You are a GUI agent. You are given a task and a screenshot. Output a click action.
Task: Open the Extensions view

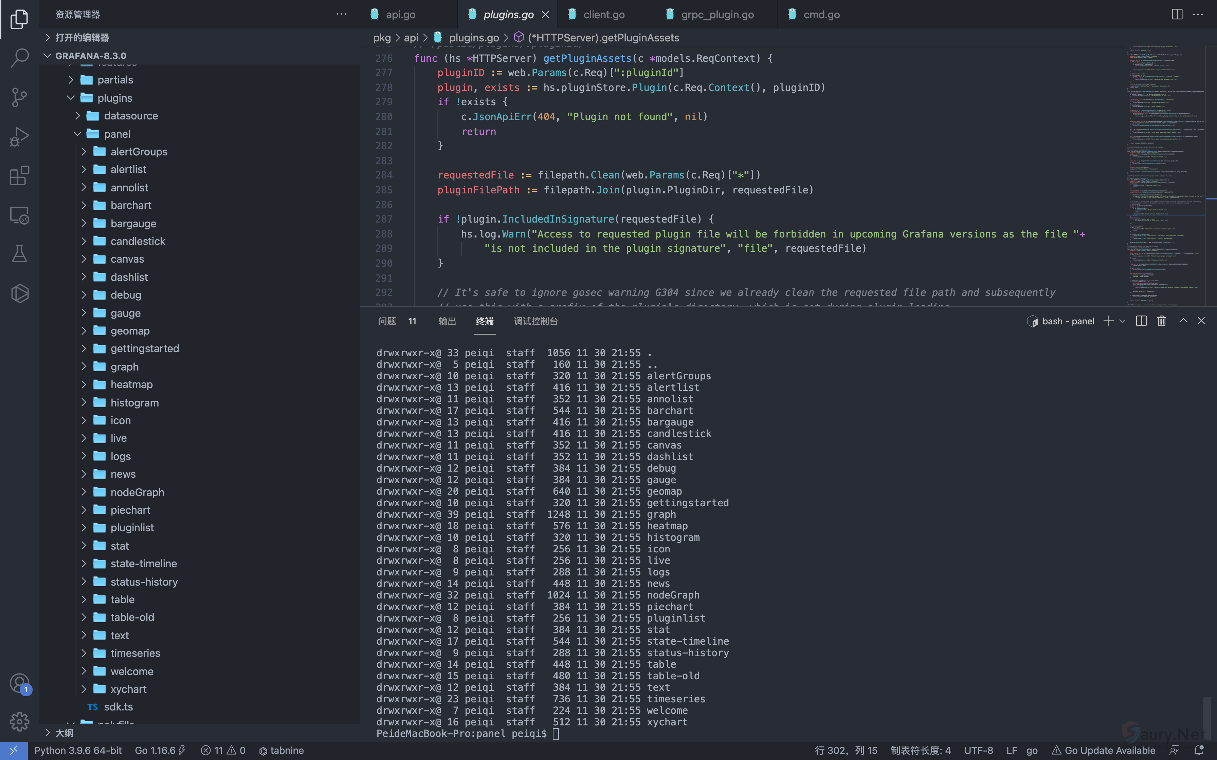pyautogui.click(x=19, y=176)
